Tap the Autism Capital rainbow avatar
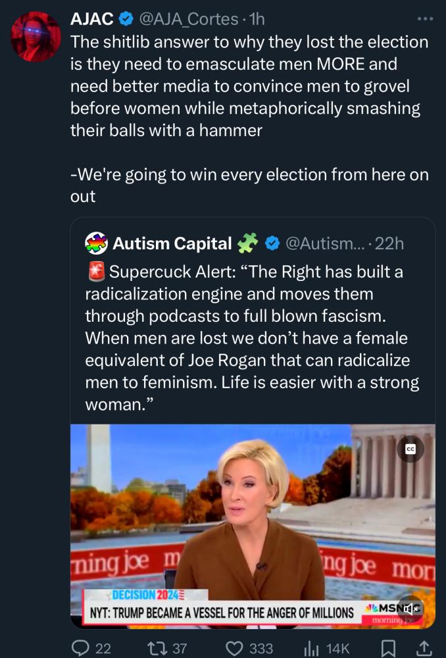 (97, 243)
